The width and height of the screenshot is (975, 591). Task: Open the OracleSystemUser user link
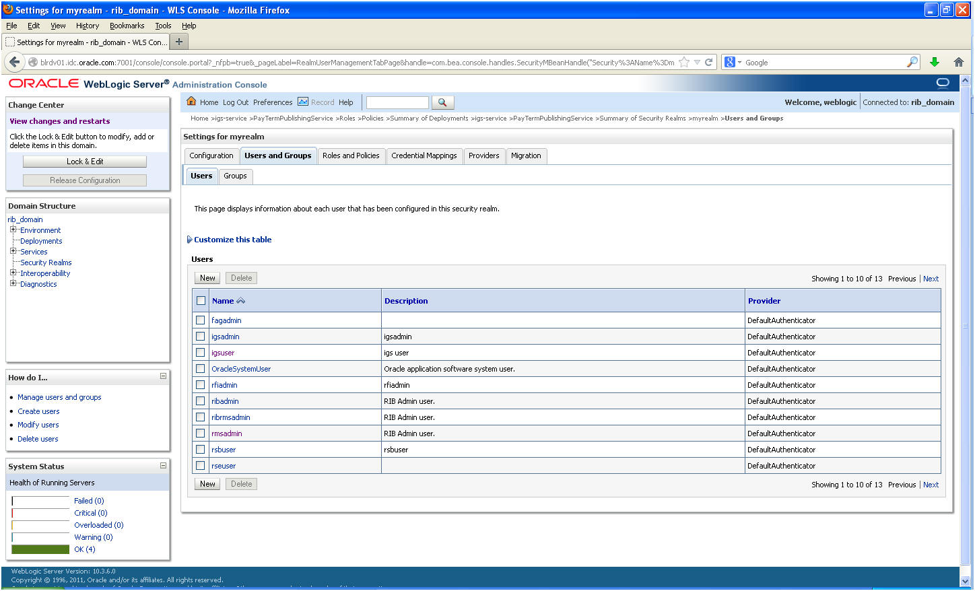(241, 369)
